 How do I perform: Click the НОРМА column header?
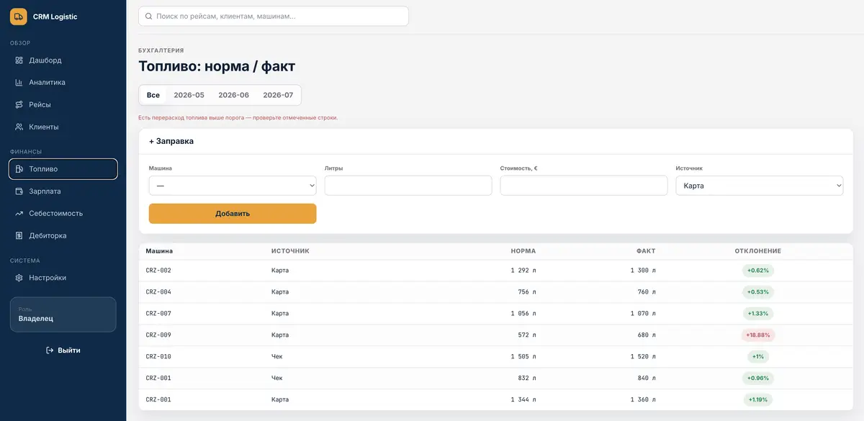pyautogui.click(x=523, y=251)
